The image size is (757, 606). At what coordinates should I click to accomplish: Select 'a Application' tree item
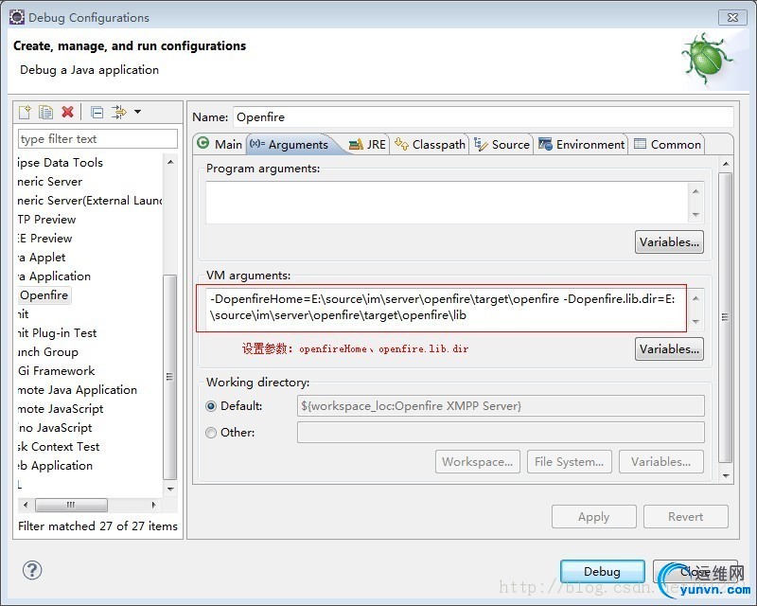pos(54,276)
